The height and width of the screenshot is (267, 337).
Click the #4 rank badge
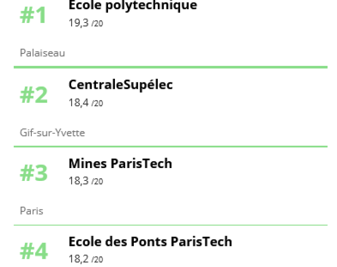[34, 251]
